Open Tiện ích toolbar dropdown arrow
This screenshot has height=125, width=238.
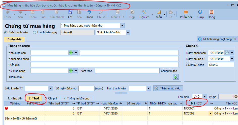tap(152, 15)
